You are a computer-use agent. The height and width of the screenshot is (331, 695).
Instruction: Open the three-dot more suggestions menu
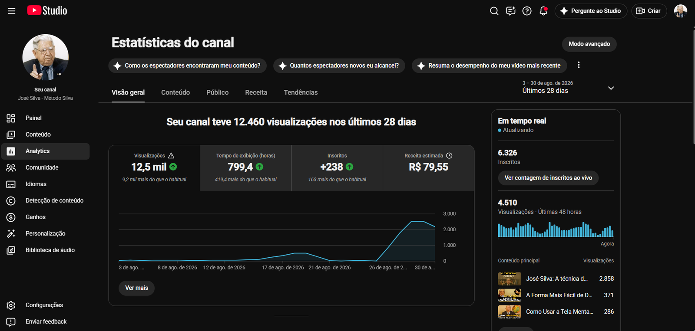point(579,65)
